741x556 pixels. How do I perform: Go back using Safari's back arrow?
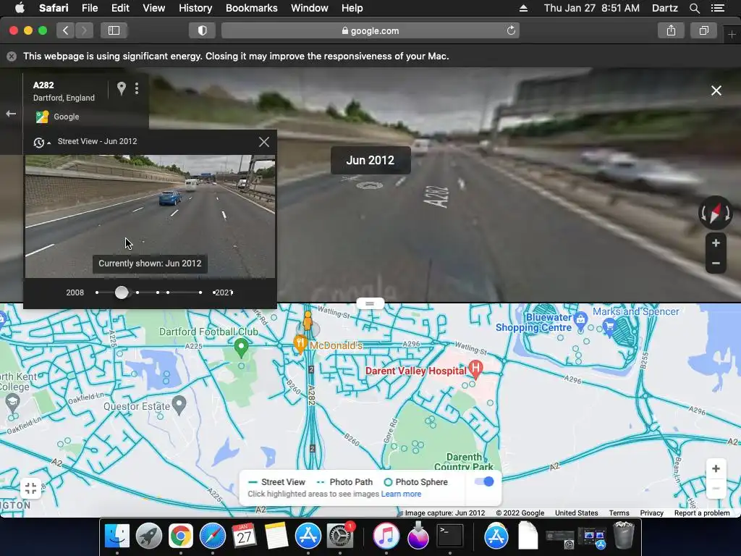pyautogui.click(x=66, y=30)
